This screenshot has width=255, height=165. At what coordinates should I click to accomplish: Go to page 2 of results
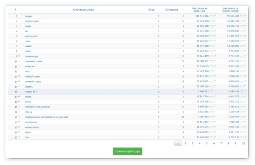point(185,143)
